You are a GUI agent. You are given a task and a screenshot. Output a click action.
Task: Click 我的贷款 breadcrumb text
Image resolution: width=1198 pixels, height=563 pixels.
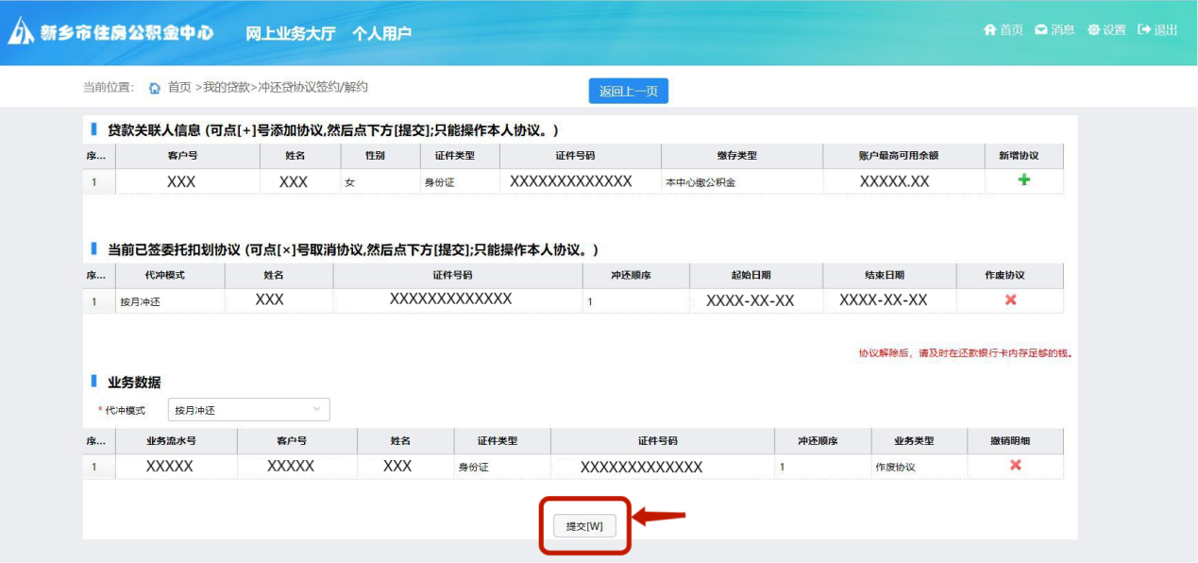click(227, 87)
